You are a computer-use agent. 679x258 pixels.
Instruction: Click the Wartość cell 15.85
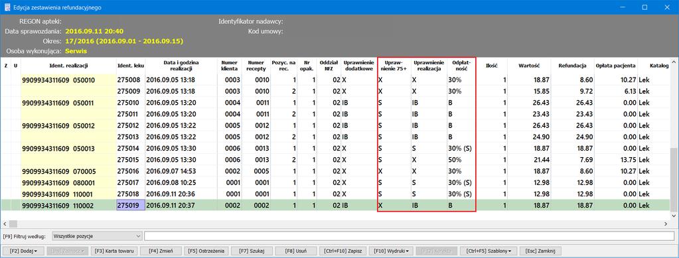(x=529, y=92)
